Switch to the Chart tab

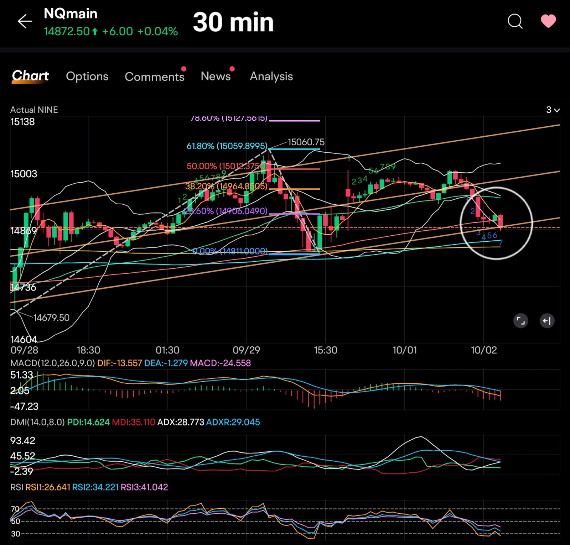point(30,76)
